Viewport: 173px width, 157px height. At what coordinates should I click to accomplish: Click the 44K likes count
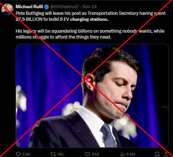tap(96, 154)
